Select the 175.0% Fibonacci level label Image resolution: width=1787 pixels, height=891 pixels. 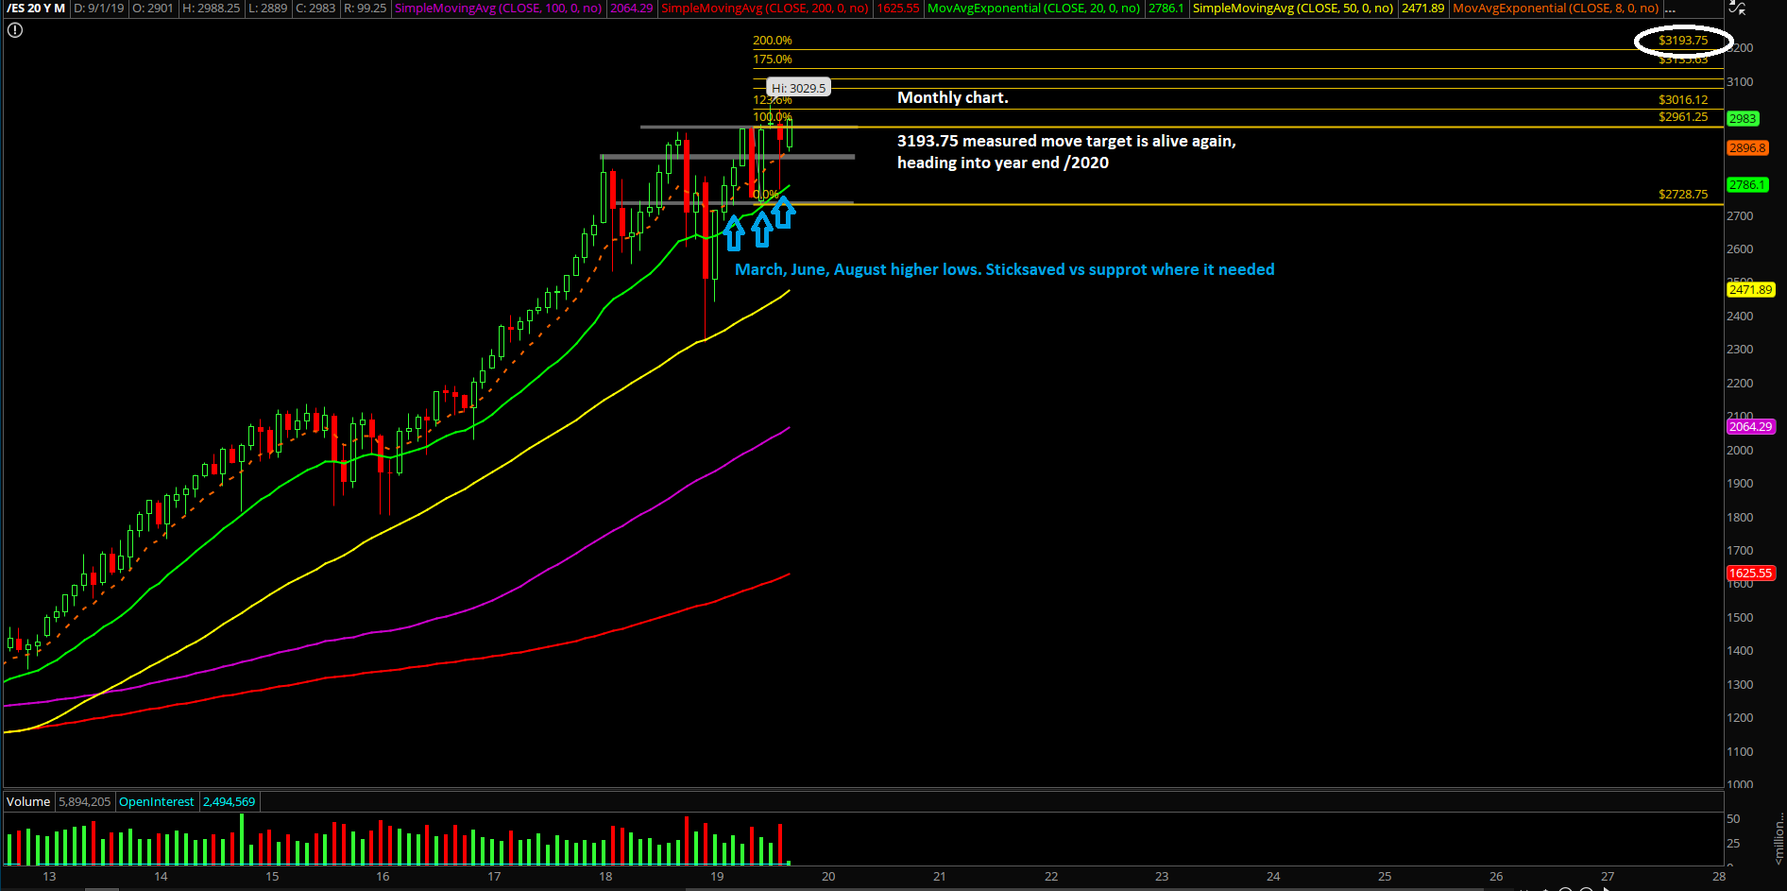coord(772,60)
